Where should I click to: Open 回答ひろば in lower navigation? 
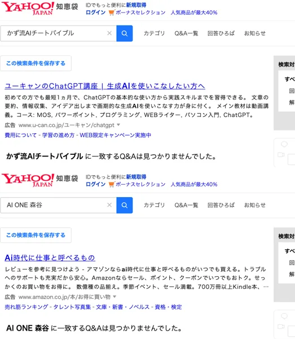221,205
